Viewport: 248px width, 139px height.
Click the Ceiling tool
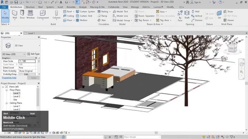[x=69, y=16]
